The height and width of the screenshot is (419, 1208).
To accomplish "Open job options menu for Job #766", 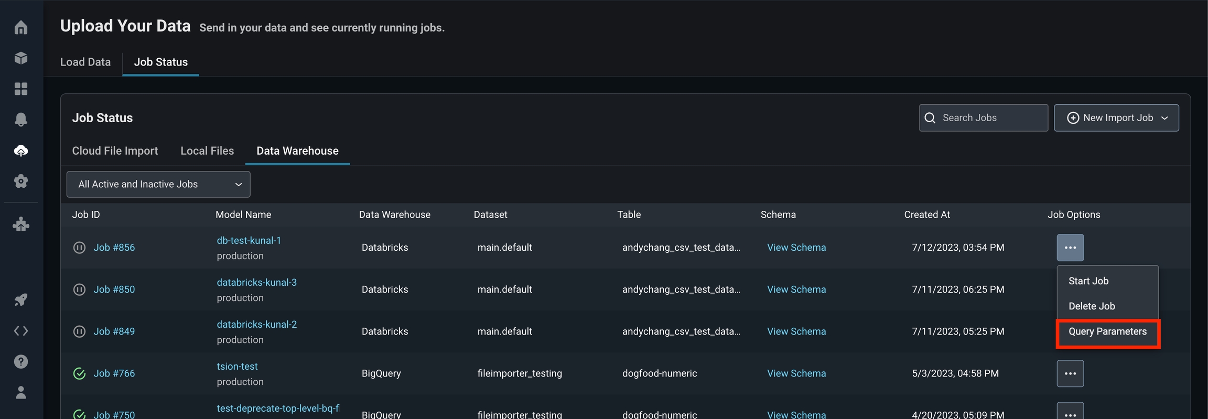I will [x=1070, y=373].
